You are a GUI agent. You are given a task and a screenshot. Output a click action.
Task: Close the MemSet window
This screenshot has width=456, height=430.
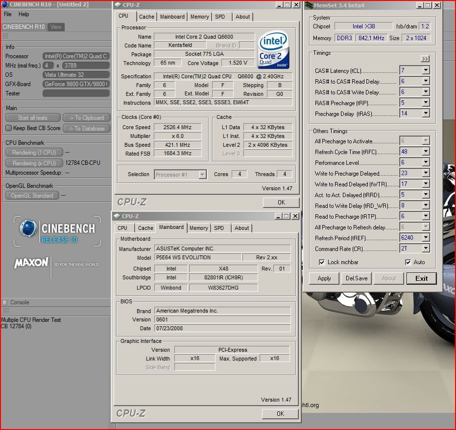437,5
